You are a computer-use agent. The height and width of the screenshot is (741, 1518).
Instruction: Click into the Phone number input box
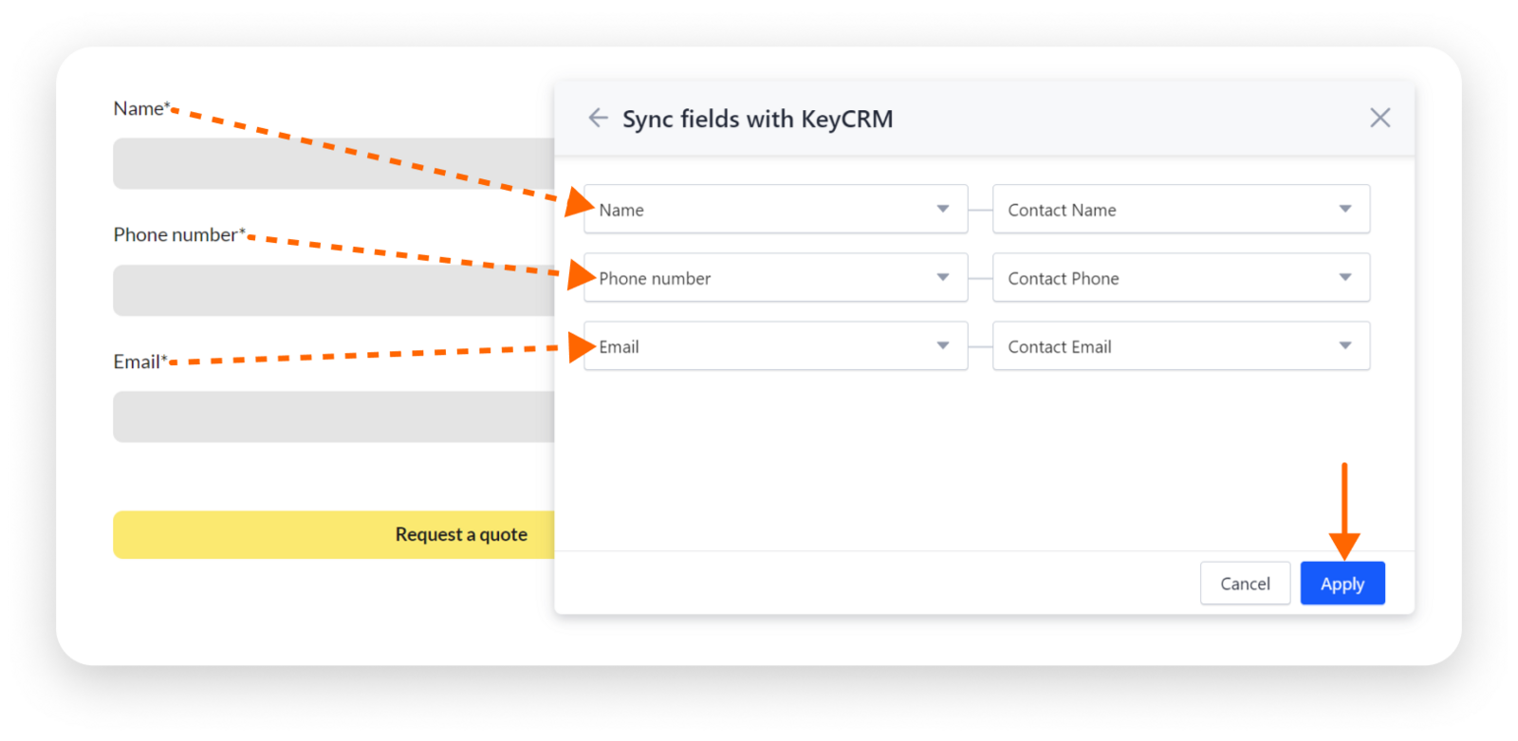[x=334, y=290]
